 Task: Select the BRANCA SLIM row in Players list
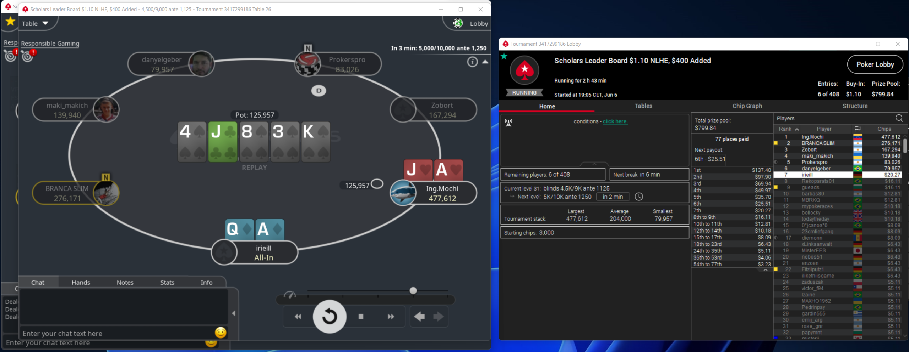click(x=838, y=143)
